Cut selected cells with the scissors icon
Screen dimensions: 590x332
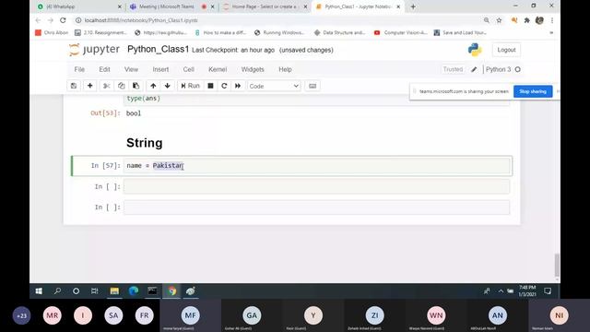tap(107, 86)
